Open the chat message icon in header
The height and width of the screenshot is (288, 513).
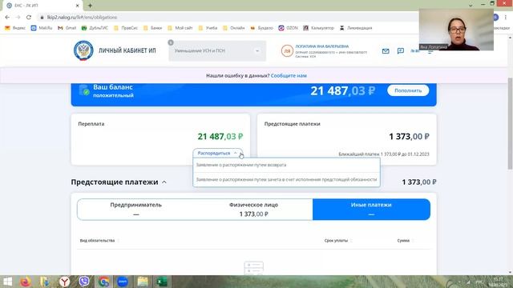[x=401, y=51]
